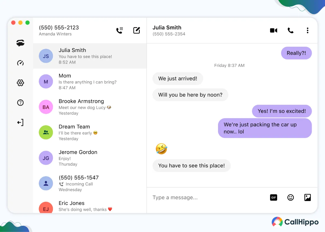Select the Jerome Gordon conversation
This screenshot has width=325, height=232.
point(90,158)
